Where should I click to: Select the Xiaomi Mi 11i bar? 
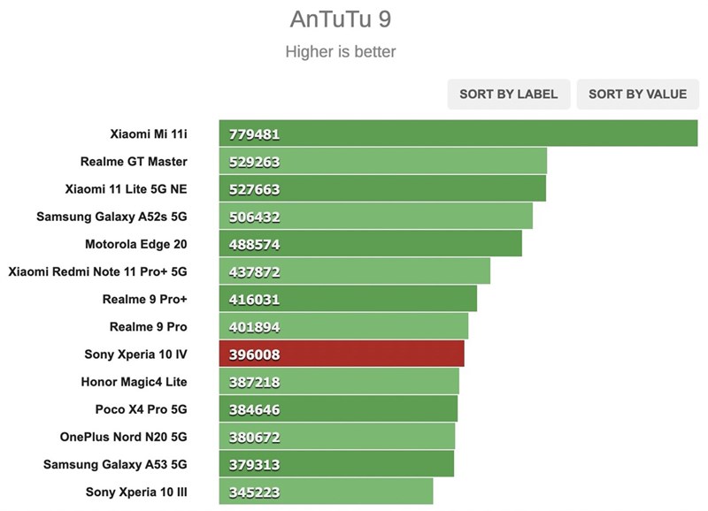click(x=458, y=133)
